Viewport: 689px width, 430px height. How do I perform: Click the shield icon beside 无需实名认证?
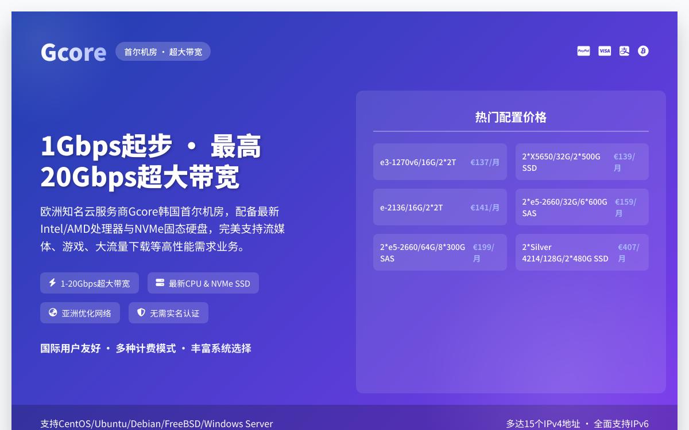pyautogui.click(x=141, y=312)
